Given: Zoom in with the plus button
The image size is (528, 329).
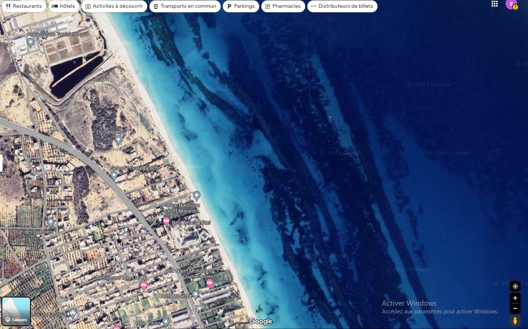Looking at the screenshot, I should point(515,298).
